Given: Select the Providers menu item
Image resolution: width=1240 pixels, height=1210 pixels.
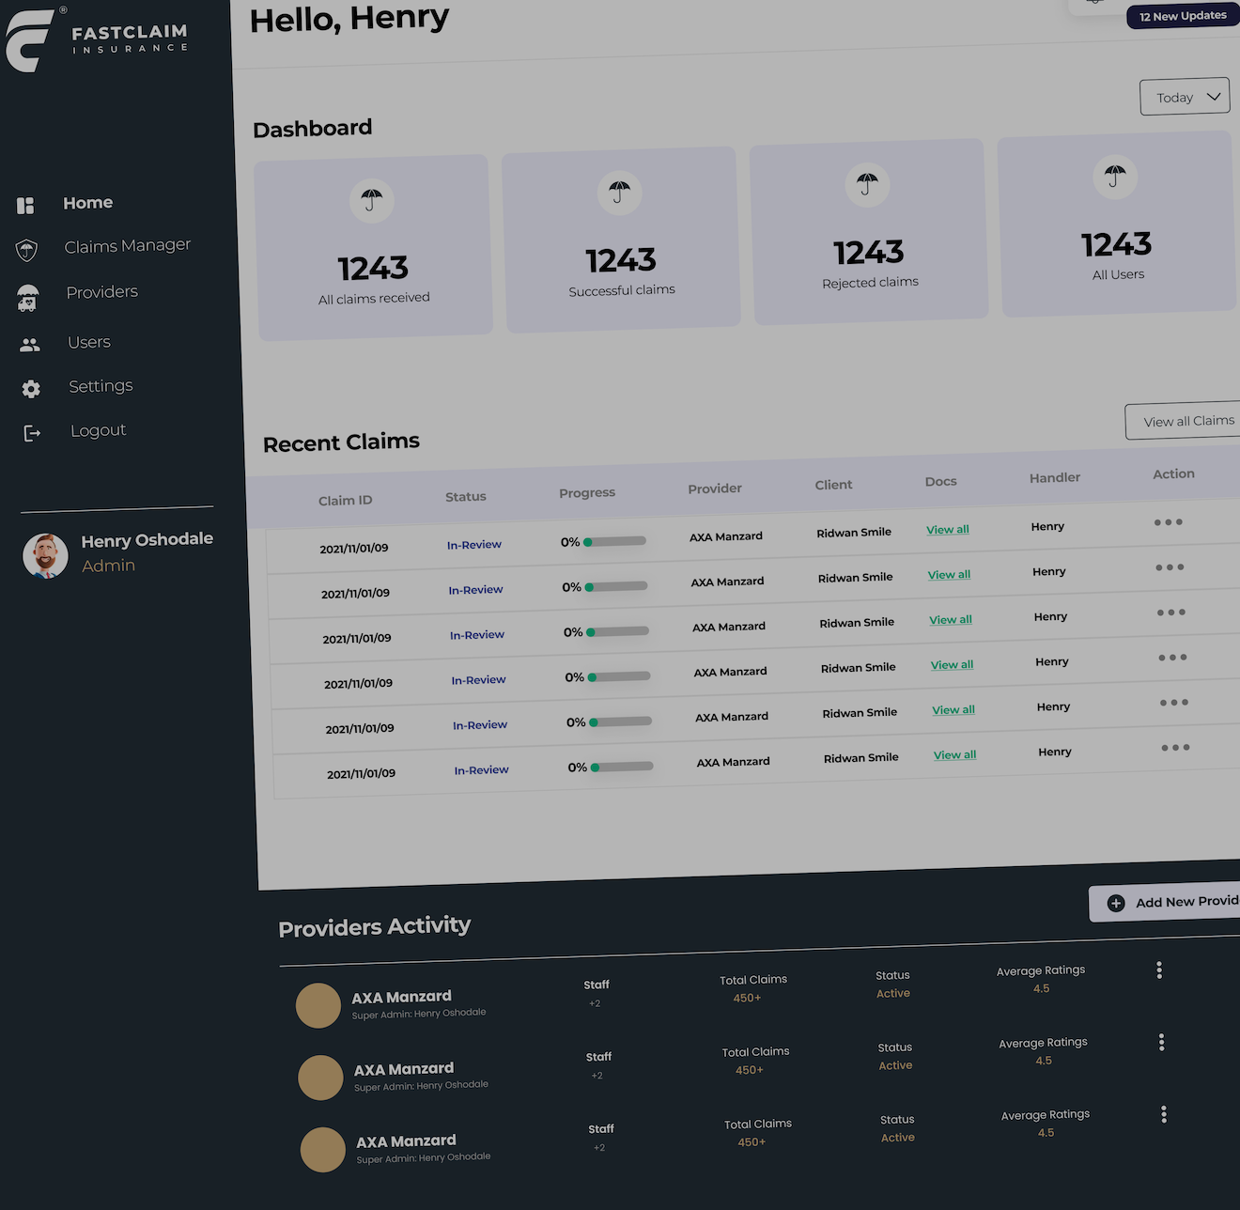Looking at the screenshot, I should click(x=102, y=292).
